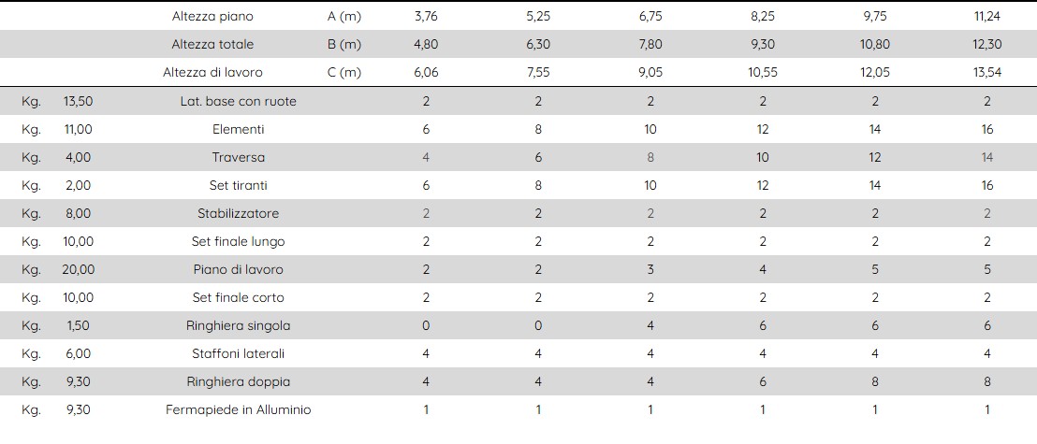Select the Stabilizzatore row label
The height and width of the screenshot is (444, 1037).
click(238, 213)
